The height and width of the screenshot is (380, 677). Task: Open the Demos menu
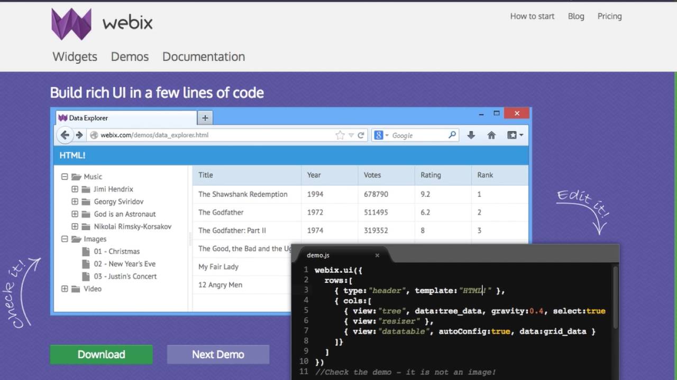click(130, 56)
